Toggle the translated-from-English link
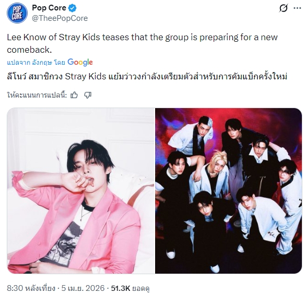The width and height of the screenshot is (305, 294). coord(36,63)
